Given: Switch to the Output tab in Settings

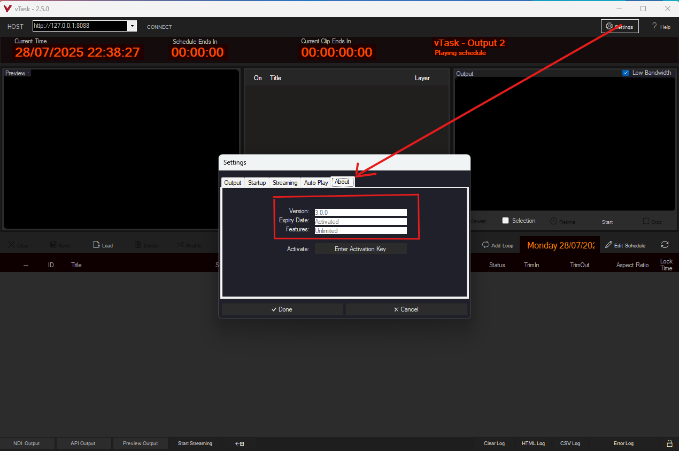Looking at the screenshot, I should pyautogui.click(x=233, y=183).
